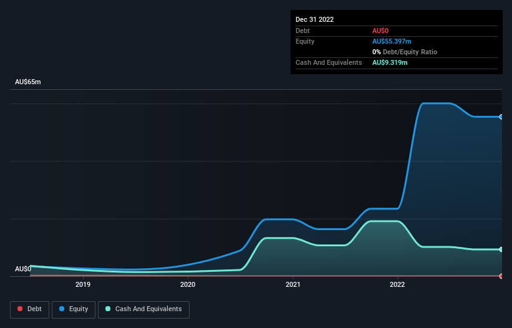The height and width of the screenshot is (328, 512).
Task: Click the 2022 x-axis label
Action: coord(397,284)
